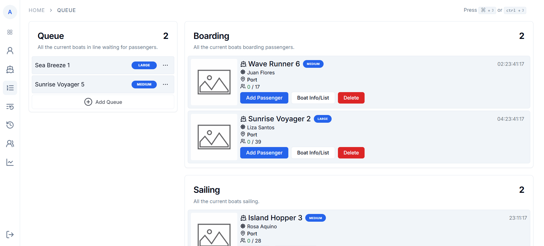Go to HOME breadcrumb link

(37, 10)
